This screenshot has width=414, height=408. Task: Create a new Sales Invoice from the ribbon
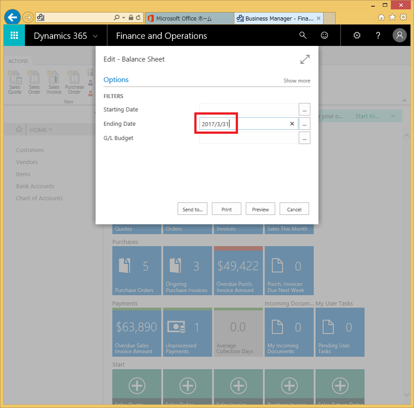tap(54, 82)
